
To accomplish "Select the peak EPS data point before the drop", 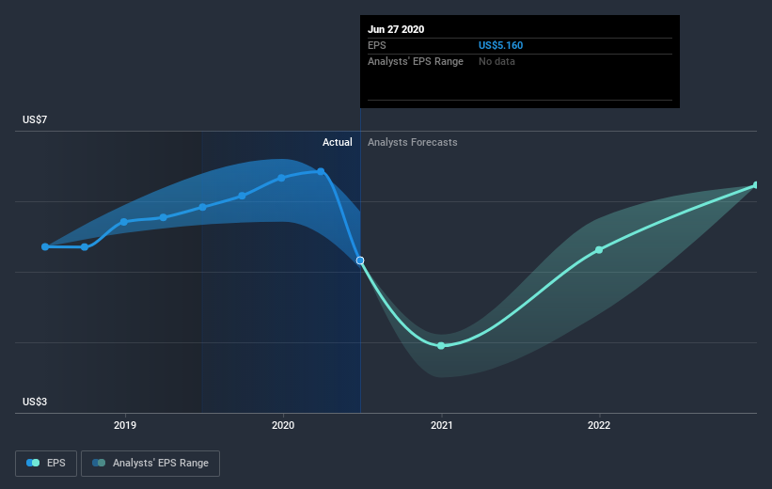I will [321, 171].
